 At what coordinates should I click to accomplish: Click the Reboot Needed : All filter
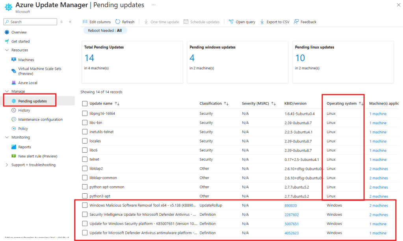coord(105,30)
